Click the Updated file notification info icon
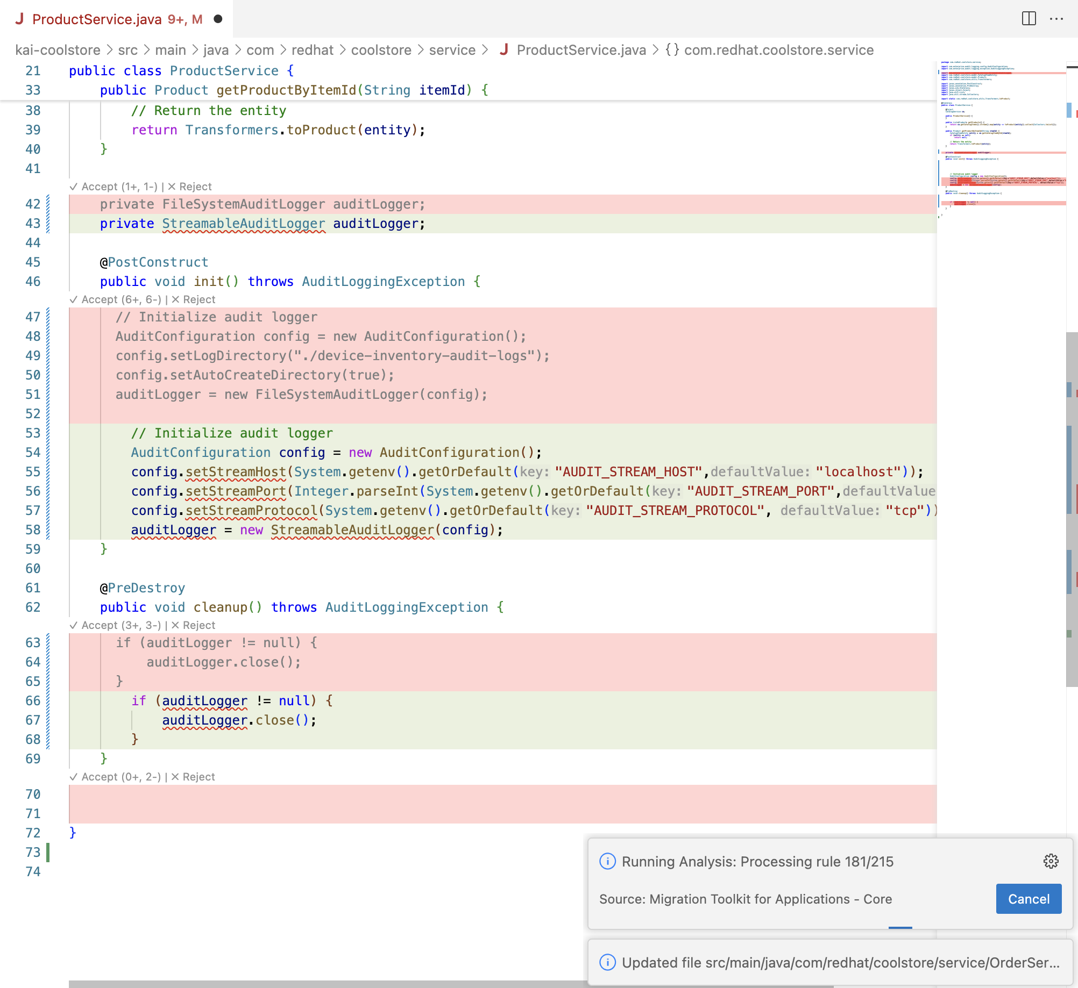The image size is (1078, 988). click(x=607, y=962)
